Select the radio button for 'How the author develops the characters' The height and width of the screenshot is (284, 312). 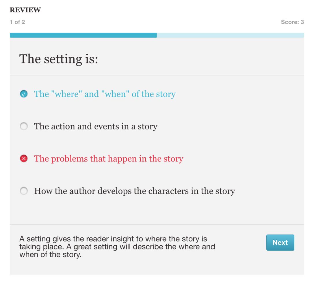[24, 191]
